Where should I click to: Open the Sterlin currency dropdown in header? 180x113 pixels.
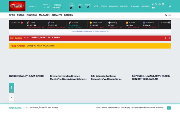(x=58, y=5)
